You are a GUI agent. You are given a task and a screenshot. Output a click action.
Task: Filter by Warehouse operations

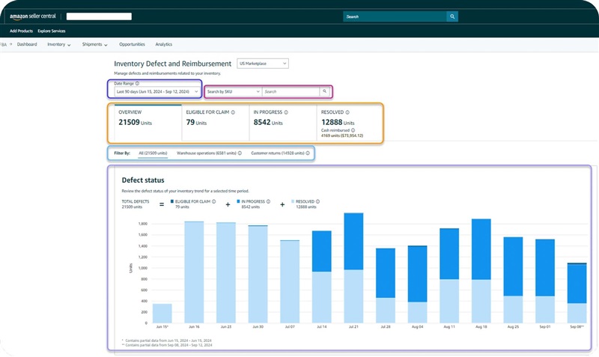(205, 153)
